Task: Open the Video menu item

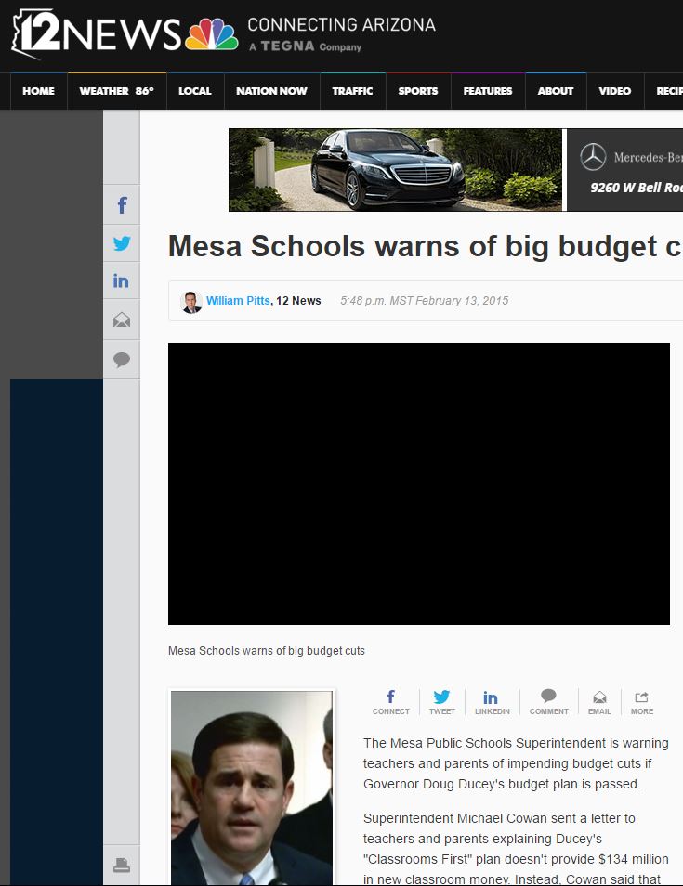Action: tap(614, 91)
